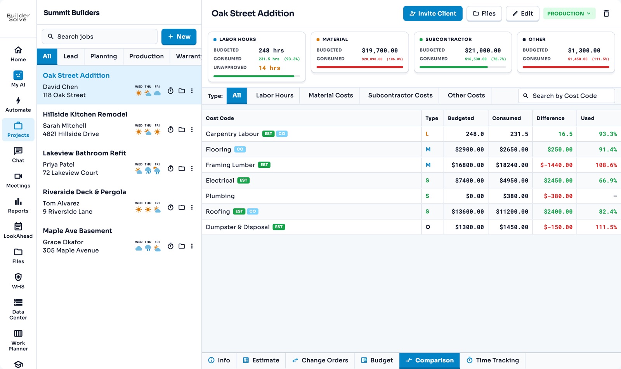Create a New job
621x369 pixels.
(179, 37)
